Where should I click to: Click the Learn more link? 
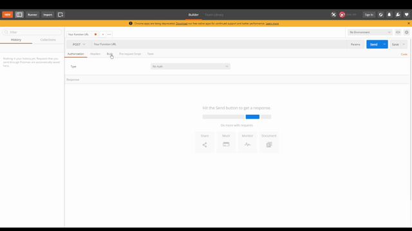272,24
